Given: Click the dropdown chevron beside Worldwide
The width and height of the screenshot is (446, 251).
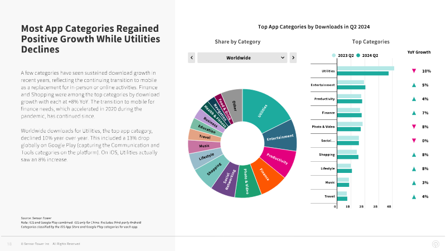Looking at the screenshot, I should tap(283, 58).
